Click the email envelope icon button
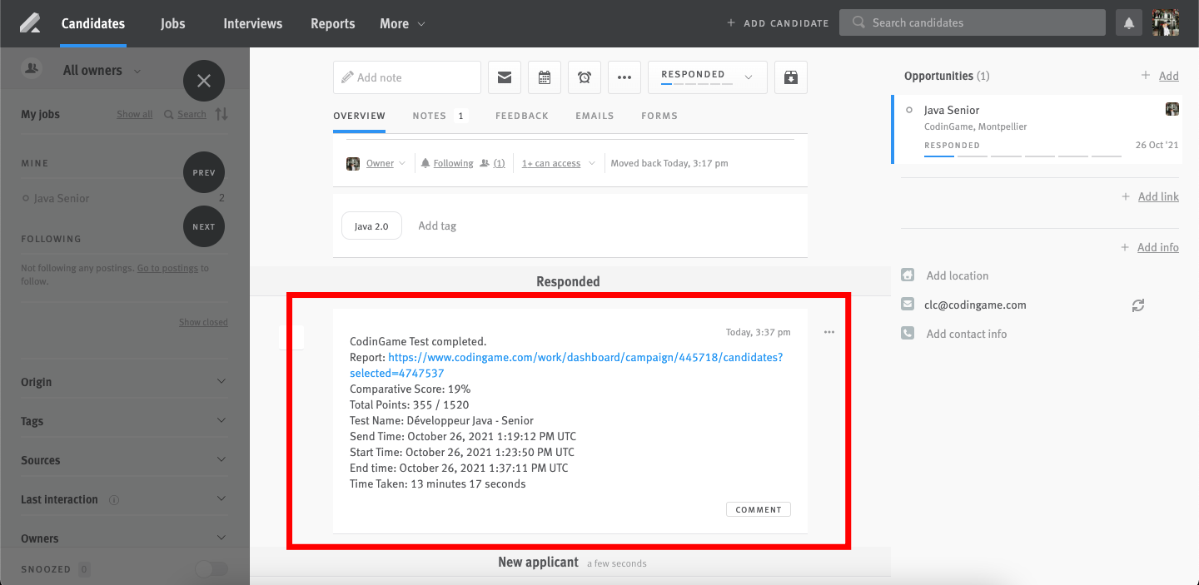 pyautogui.click(x=505, y=77)
